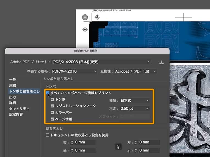Toggle すべてのトンボとページ情報をプリント checkbox
This screenshot has width=210, height=157.
click(x=48, y=93)
